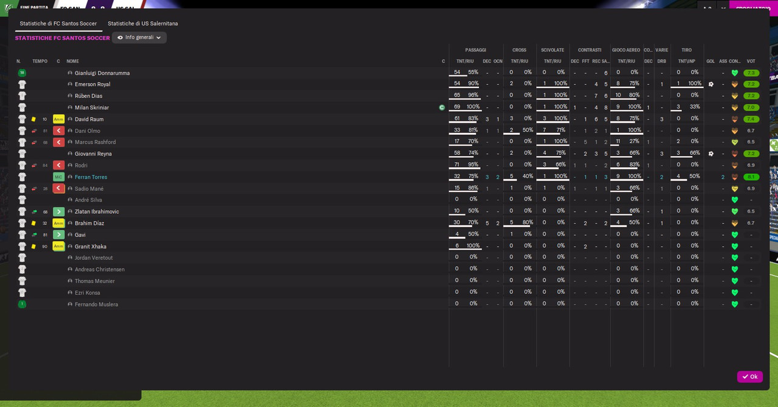
Task: Sort players by the NOME column header
Action: click(x=72, y=61)
